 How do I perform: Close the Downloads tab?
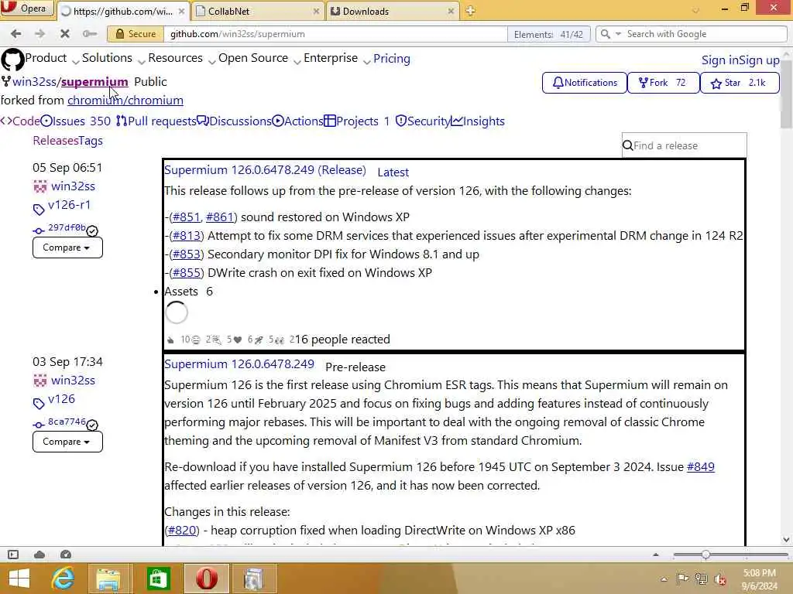pos(451,11)
